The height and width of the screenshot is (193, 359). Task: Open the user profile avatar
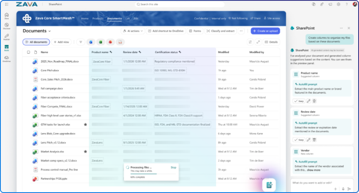[x=355, y=4]
